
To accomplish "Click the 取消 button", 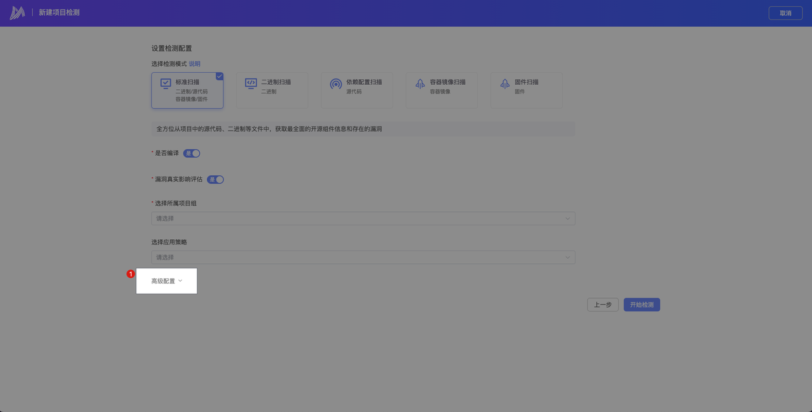I will point(785,13).
